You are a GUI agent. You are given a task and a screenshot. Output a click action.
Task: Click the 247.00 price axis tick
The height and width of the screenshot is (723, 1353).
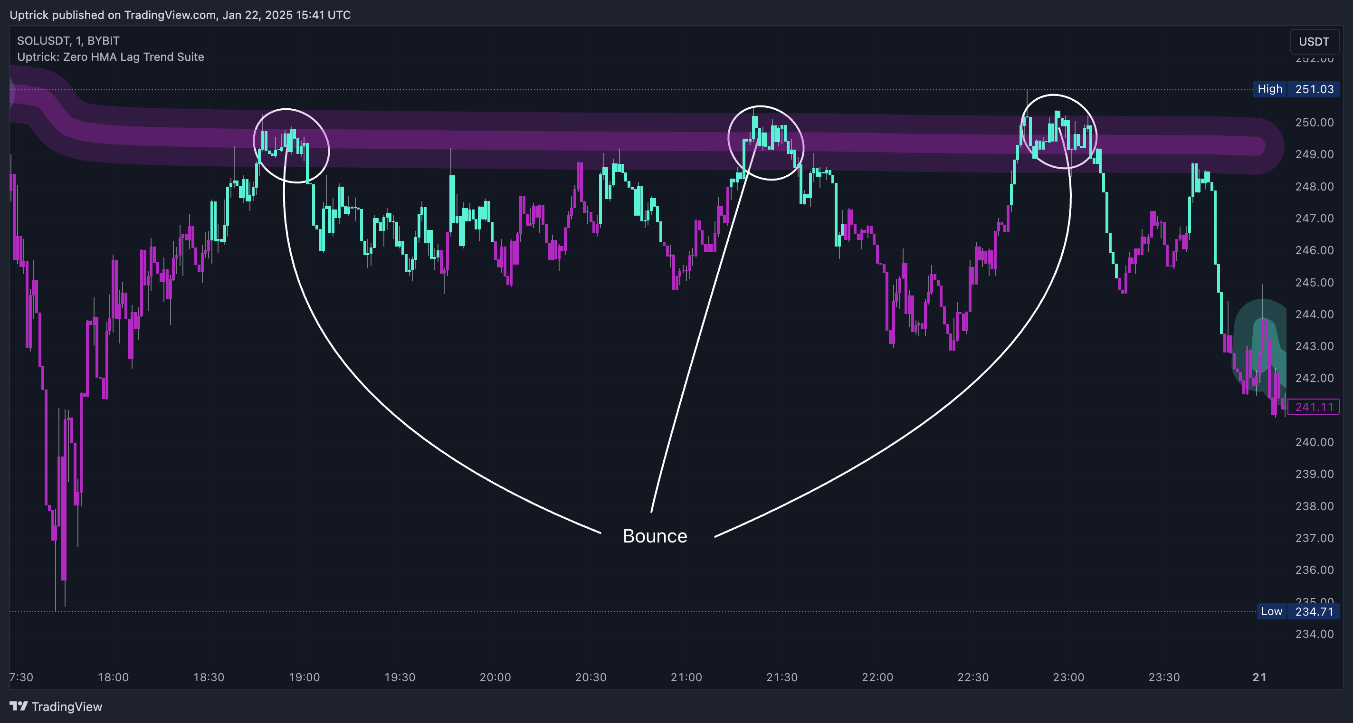pyautogui.click(x=1314, y=219)
